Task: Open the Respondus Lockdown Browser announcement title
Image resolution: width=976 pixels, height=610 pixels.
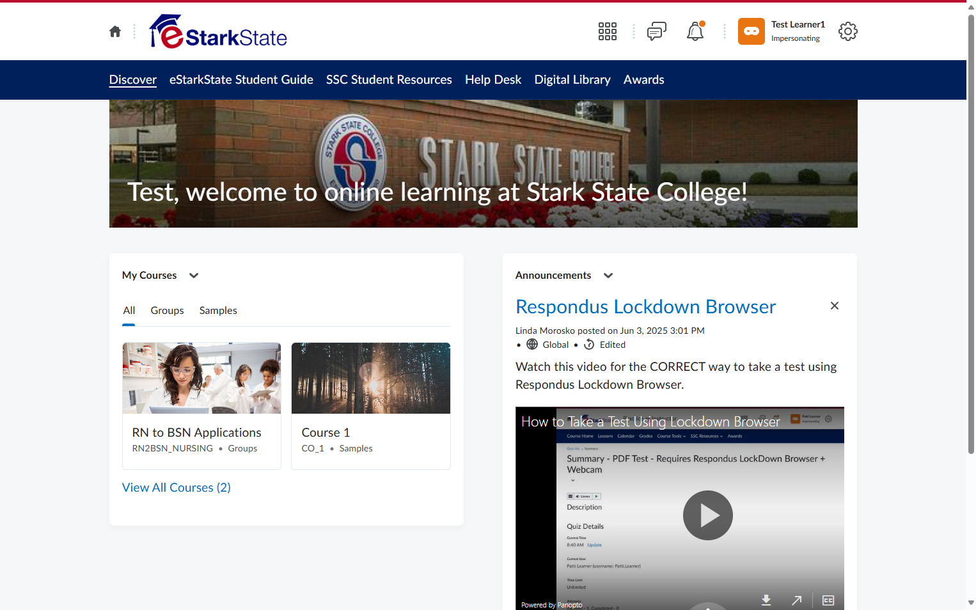Action: (x=645, y=307)
